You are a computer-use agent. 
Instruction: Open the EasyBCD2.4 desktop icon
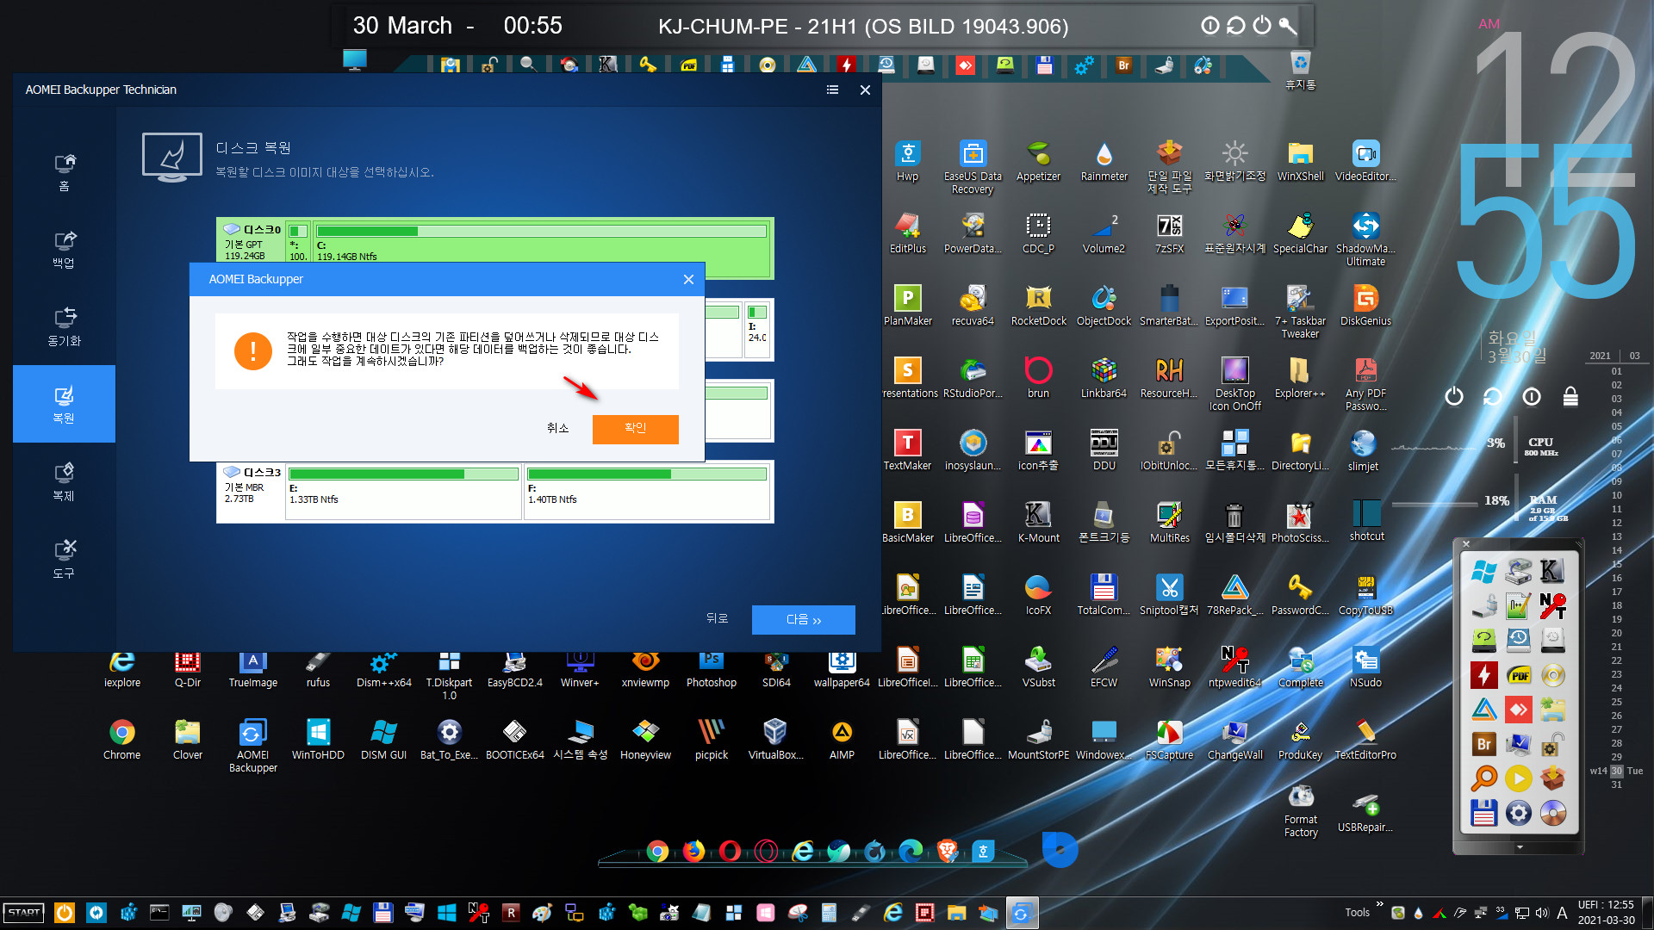(x=514, y=667)
